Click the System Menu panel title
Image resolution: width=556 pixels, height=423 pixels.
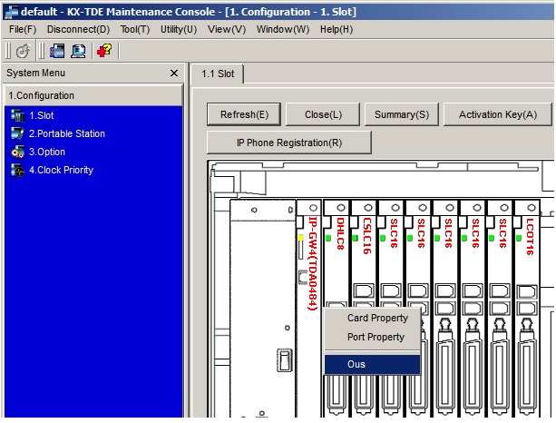(35, 74)
